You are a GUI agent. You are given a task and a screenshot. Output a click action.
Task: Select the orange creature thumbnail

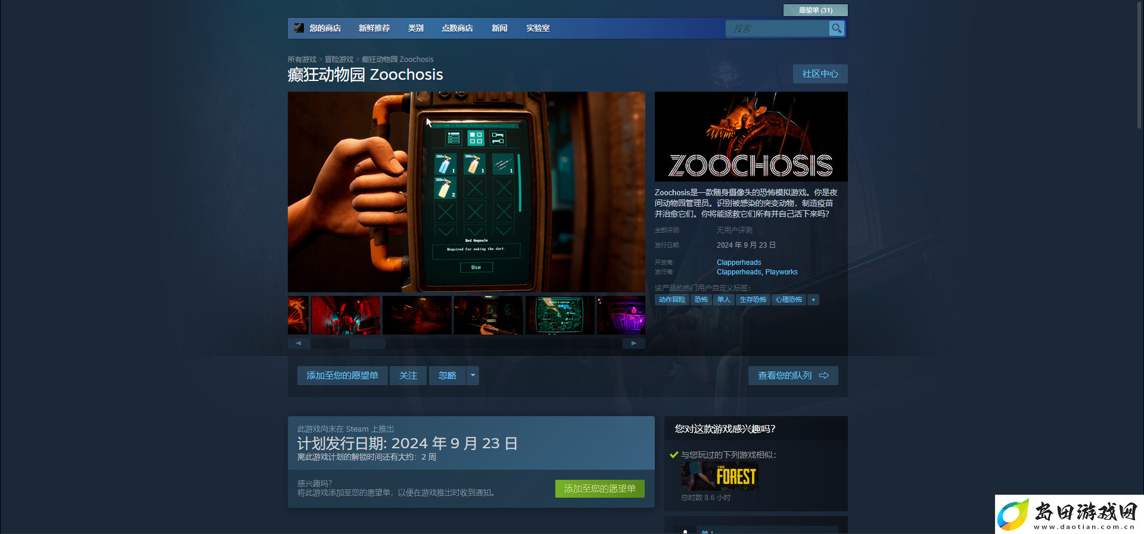tap(298, 315)
